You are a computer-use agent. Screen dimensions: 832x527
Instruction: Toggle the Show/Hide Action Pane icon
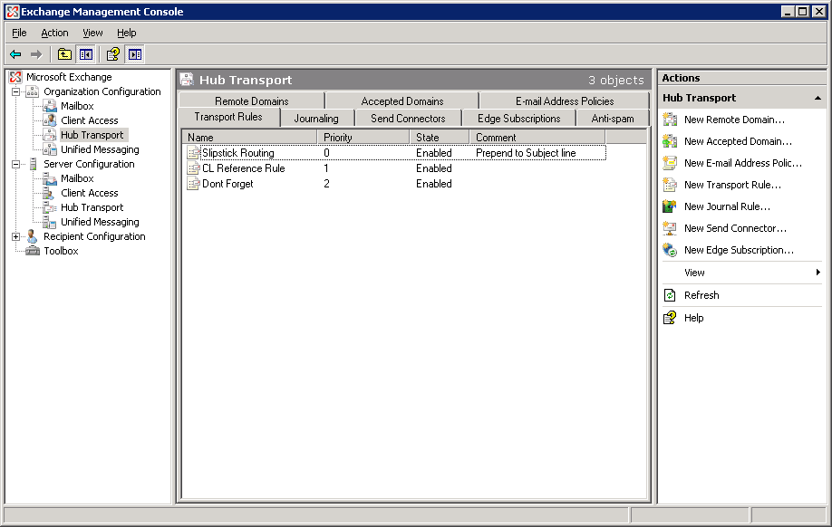[x=135, y=54]
